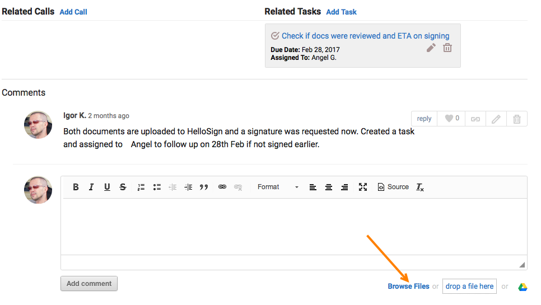Click inside the comment text area
This screenshot has width=541, height=305.
point(294,227)
